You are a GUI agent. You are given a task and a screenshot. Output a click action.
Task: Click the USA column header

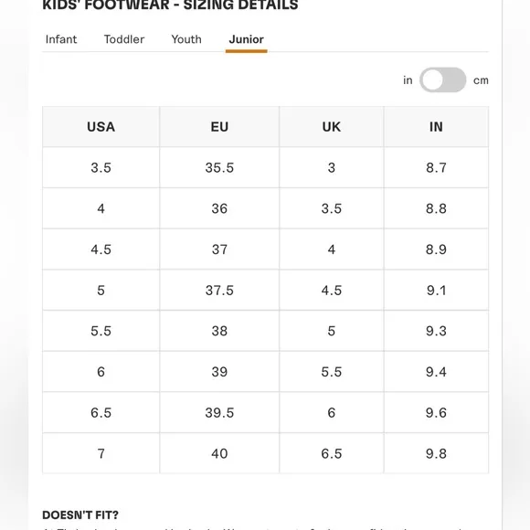pyautogui.click(x=101, y=127)
